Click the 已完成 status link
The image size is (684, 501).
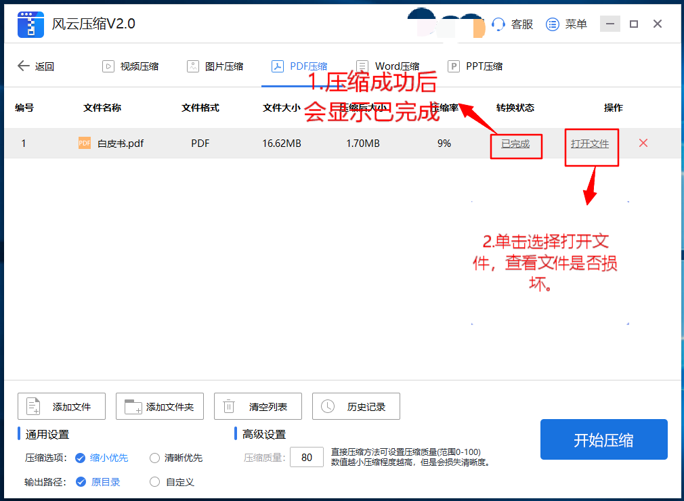(x=515, y=144)
